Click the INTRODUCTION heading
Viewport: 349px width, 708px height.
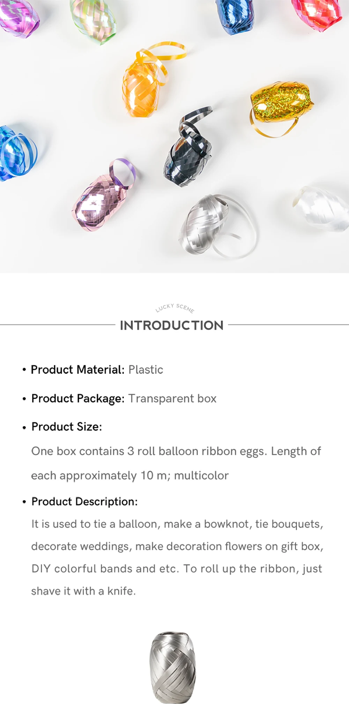pyautogui.click(x=172, y=325)
